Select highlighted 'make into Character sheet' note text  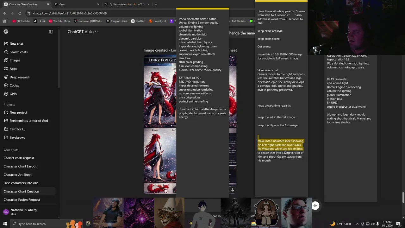click(280, 145)
